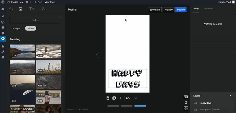Click the Testing story title

(72, 10)
